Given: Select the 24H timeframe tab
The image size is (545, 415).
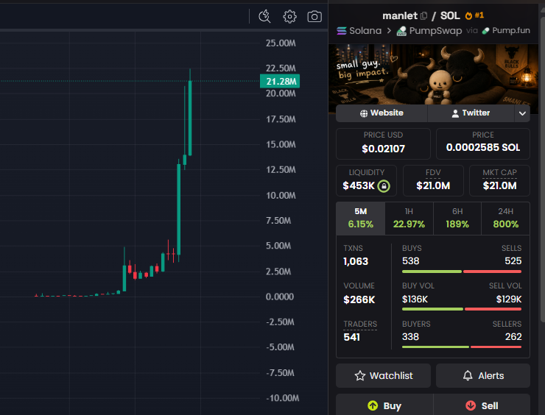Looking at the screenshot, I should coord(506,219).
